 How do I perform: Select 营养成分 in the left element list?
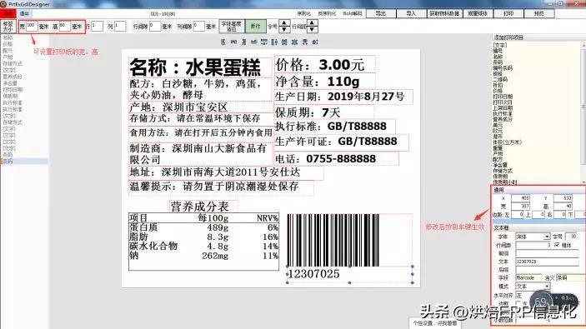(x=13, y=77)
